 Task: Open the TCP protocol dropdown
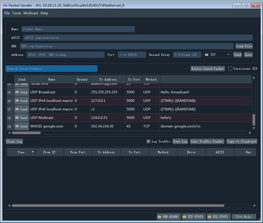pyautogui.click(x=217, y=55)
